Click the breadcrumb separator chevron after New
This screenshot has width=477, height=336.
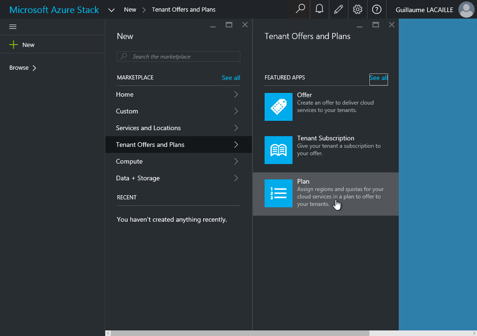click(144, 10)
